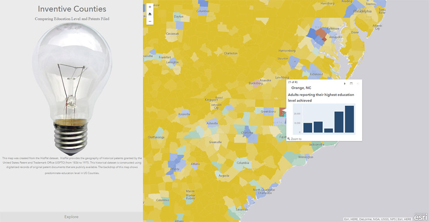
Task: Reset map to home extent
Action: tap(150, 14)
